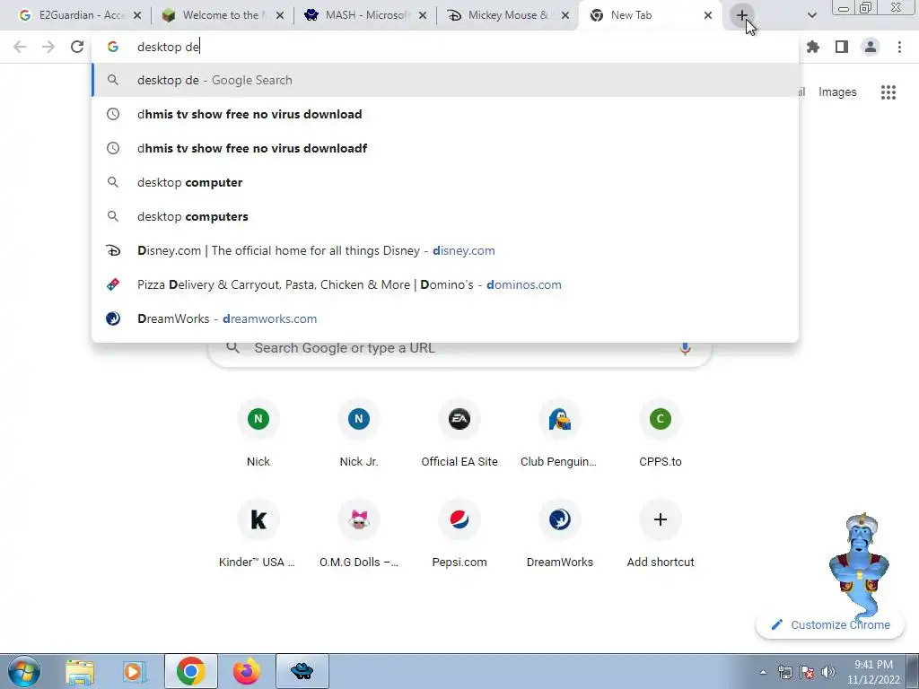
Task: Select the 'desktop computers' suggestion
Action: (445, 216)
